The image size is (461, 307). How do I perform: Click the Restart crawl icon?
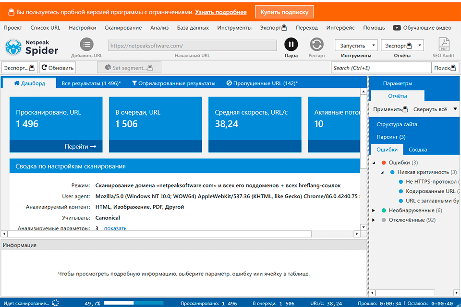click(x=316, y=45)
